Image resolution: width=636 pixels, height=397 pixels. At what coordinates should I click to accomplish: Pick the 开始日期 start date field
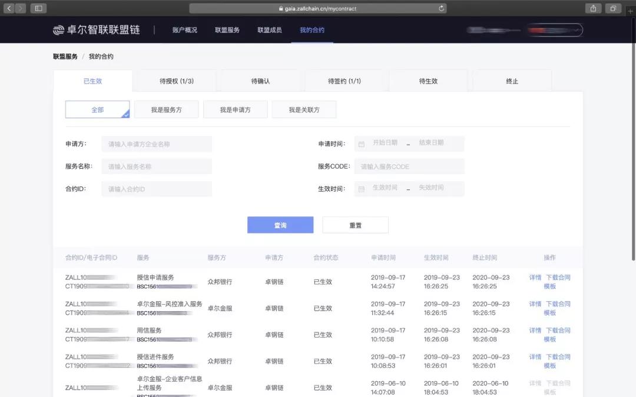pyautogui.click(x=385, y=142)
